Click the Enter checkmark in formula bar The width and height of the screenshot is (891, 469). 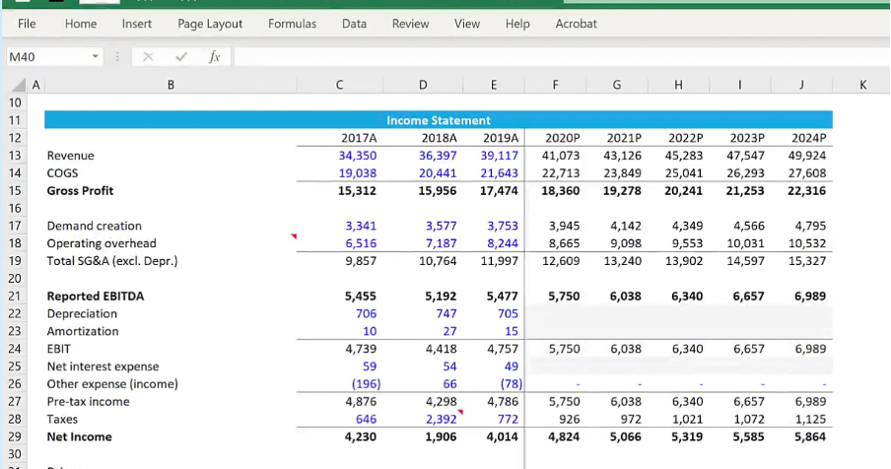pyautogui.click(x=181, y=57)
